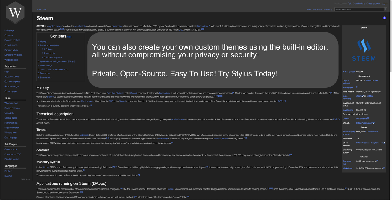392x200 pixels.
Task: Open Contact page link
Action: (x=10, y=91)
